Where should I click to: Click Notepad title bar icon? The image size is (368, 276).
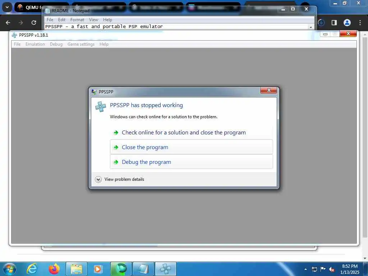tap(47, 11)
